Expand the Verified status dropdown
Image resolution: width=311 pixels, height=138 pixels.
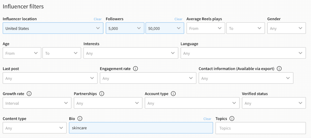coord(274,103)
